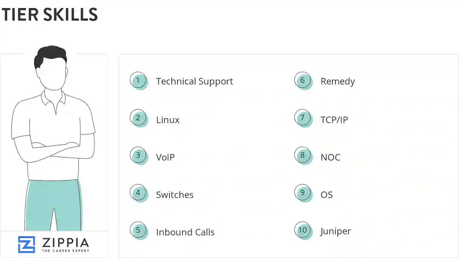Image resolution: width=459 pixels, height=258 pixels.
Task: Select the number 3 circle badge
Action: [138, 156]
